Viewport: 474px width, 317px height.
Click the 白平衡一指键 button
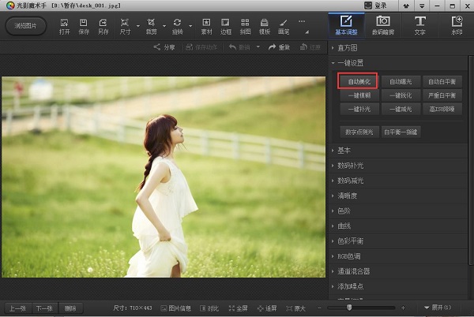click(401, 132)
